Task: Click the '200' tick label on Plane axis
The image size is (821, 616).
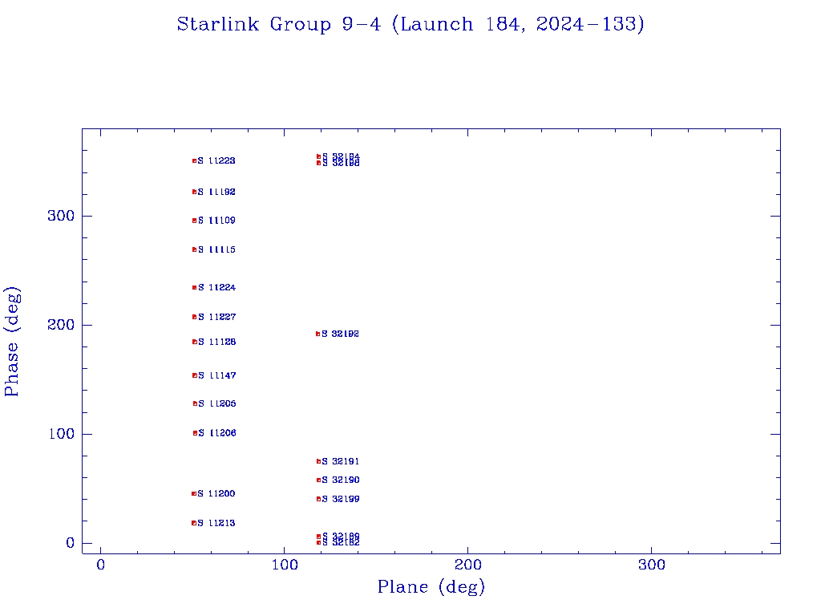Action: [x=468, y=565]
